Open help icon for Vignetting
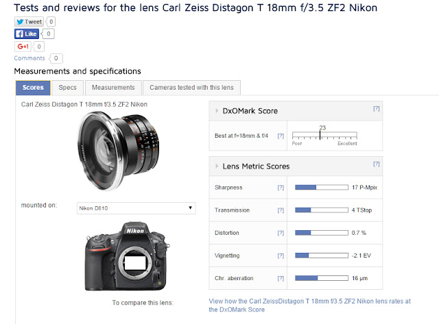This screenshot has width=439, height=324. point(281,256)
